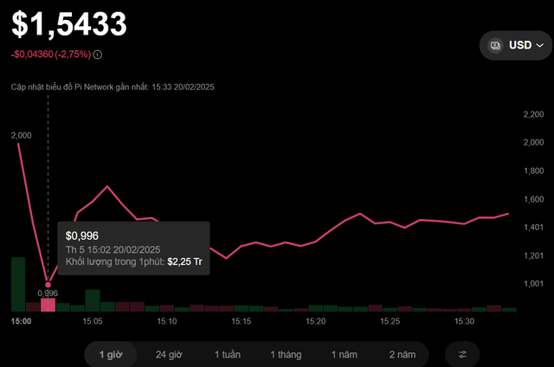
Task: Click the tall green volume bar at 15:00
Action: (18, 284)
